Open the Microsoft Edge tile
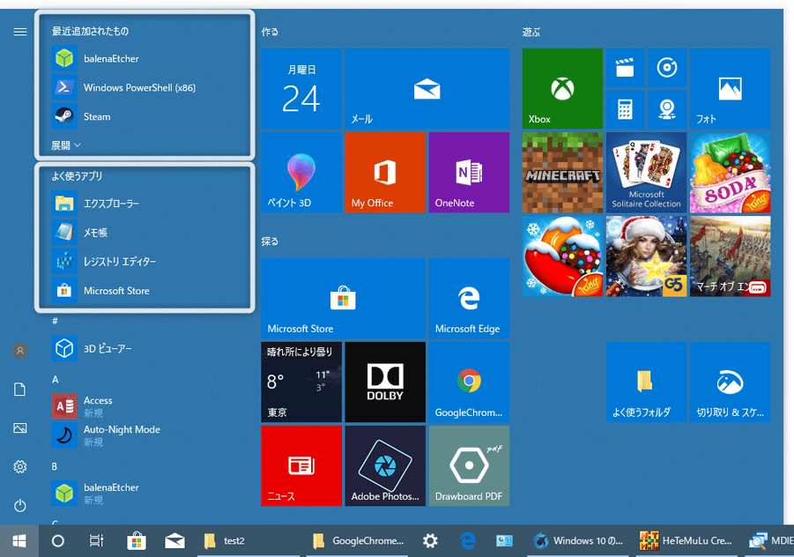Image resolution: width=794 pixels, height=557 pixels. pyautogui.click(x=469, y=298)
